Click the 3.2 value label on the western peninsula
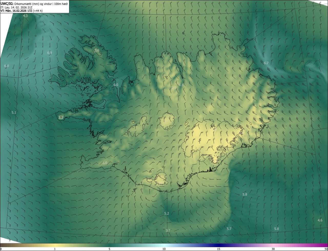The width and height of the screenshot is (328, 251). coord(61,118)
